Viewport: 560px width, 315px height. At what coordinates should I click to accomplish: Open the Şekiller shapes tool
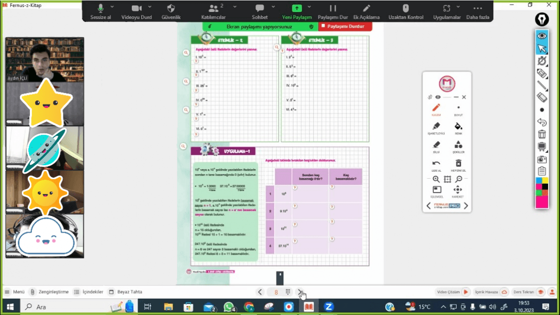coord(458,147)
